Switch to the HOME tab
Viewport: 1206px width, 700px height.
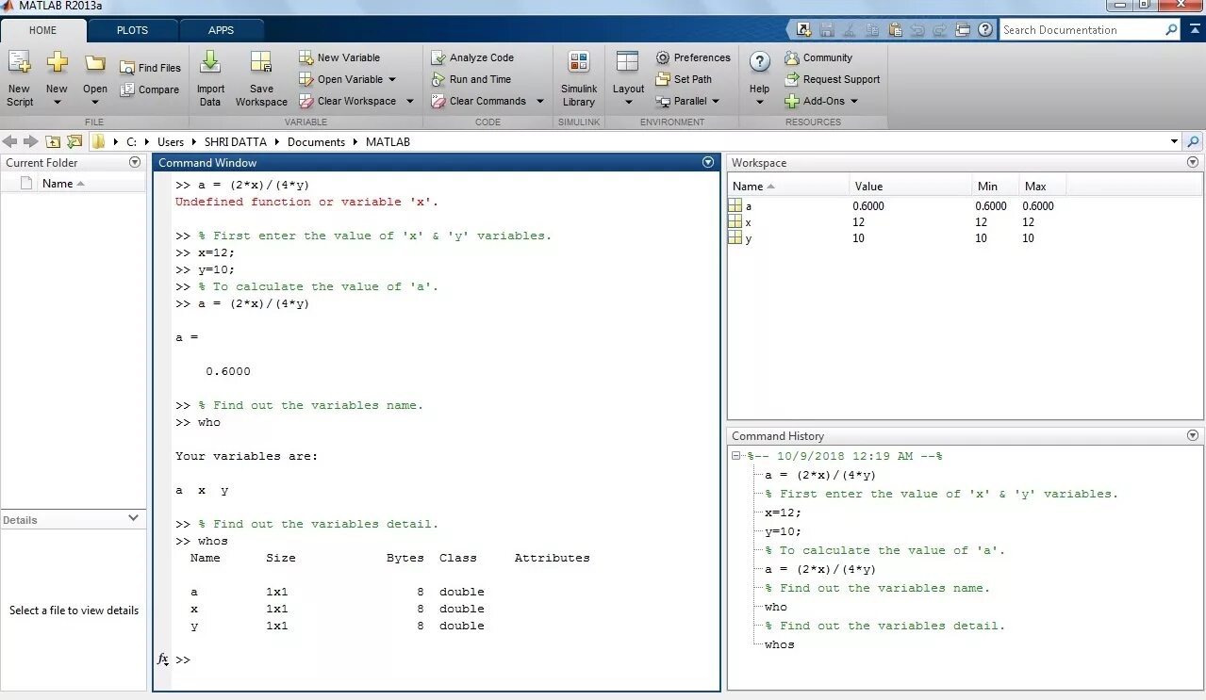point(42,30)
